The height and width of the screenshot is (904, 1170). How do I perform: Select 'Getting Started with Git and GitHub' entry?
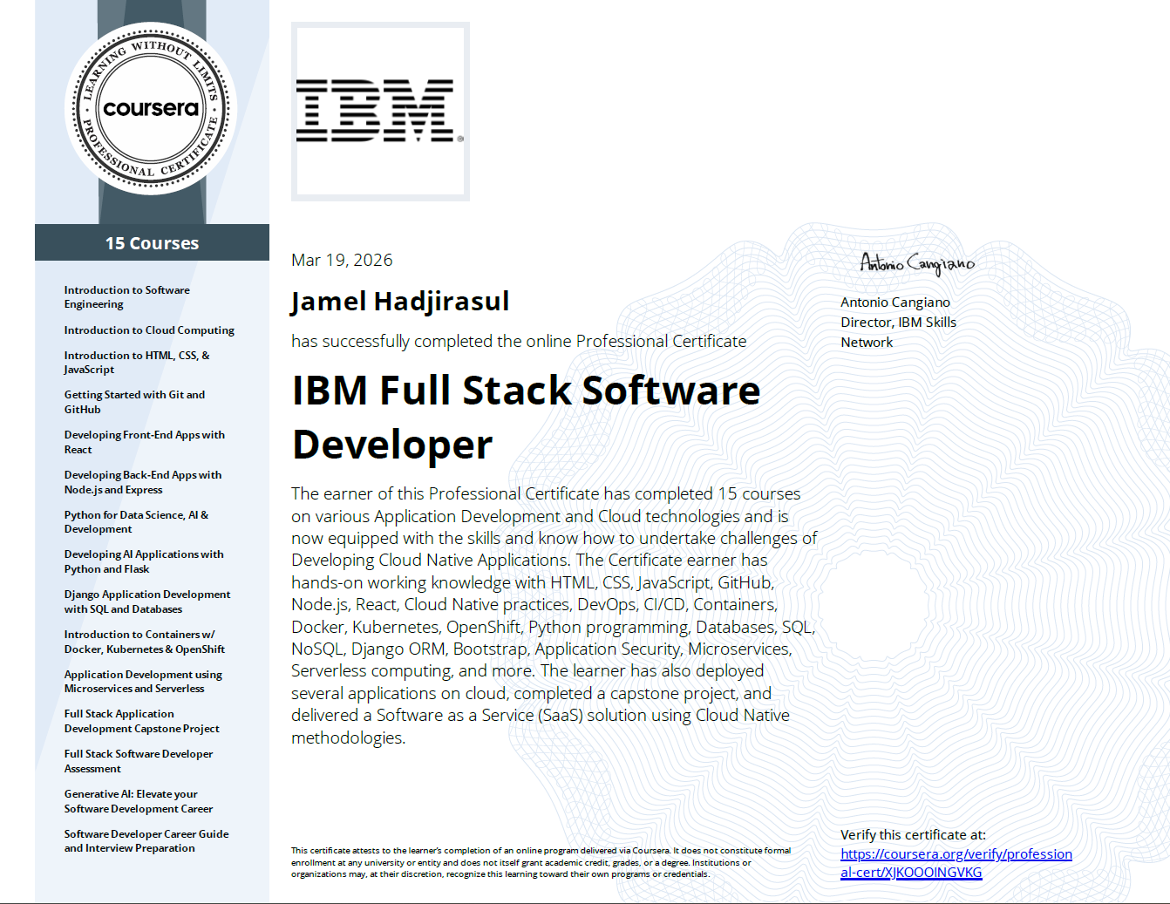[x=134, y=402]
